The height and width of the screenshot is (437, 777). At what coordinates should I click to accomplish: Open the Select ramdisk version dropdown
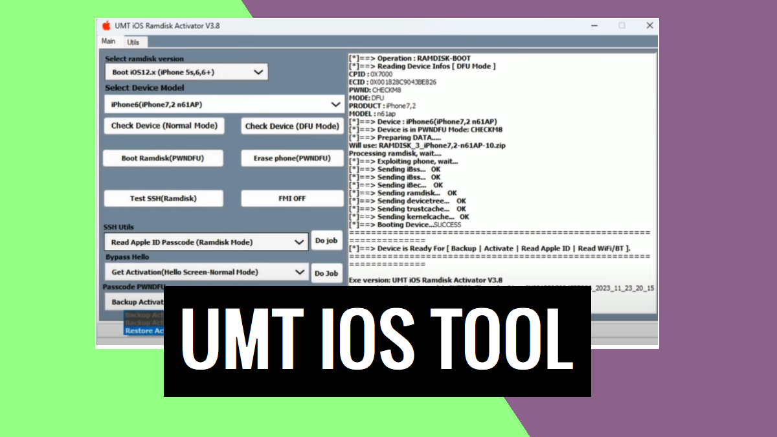coord(186,72)
